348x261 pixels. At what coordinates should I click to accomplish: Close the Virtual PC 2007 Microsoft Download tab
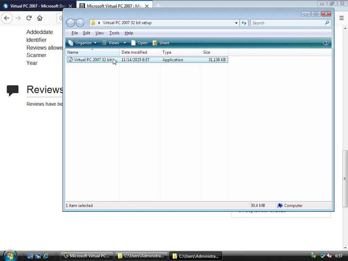click(x=70, y=6)
